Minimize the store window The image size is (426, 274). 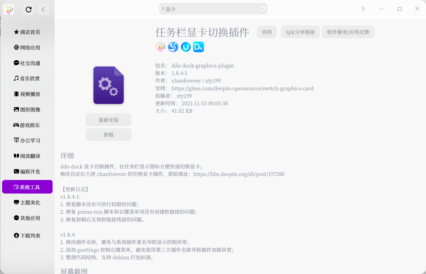[382, 9]
